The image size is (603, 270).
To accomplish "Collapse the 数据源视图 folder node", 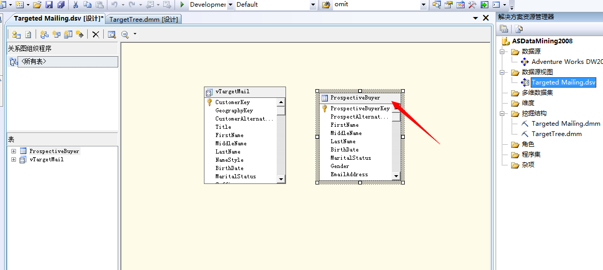I will [501, 72].
